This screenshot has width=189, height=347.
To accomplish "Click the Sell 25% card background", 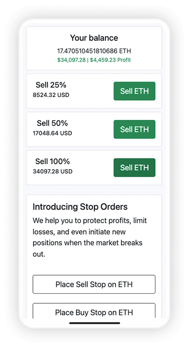I will pos(94,91).
